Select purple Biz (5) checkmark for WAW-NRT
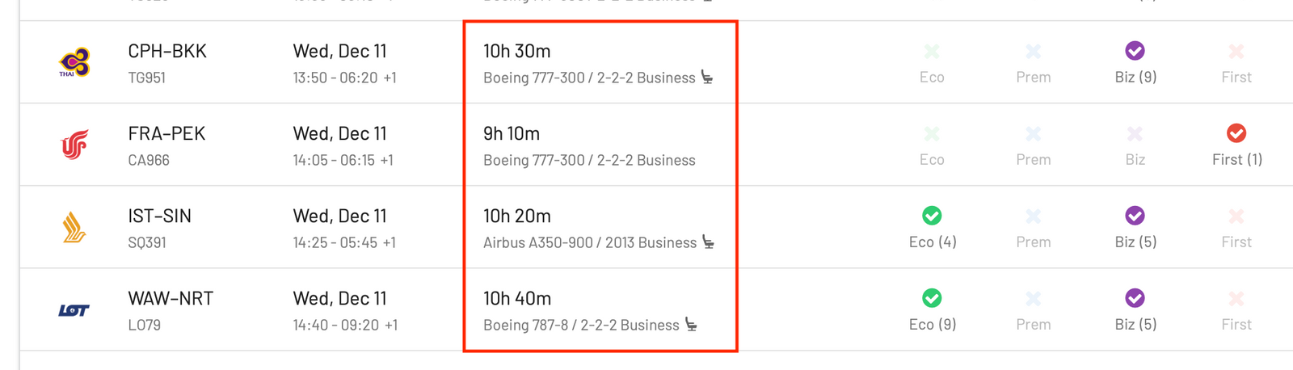The height and width of the screenshot is (370, 1293). [1135, 298]
